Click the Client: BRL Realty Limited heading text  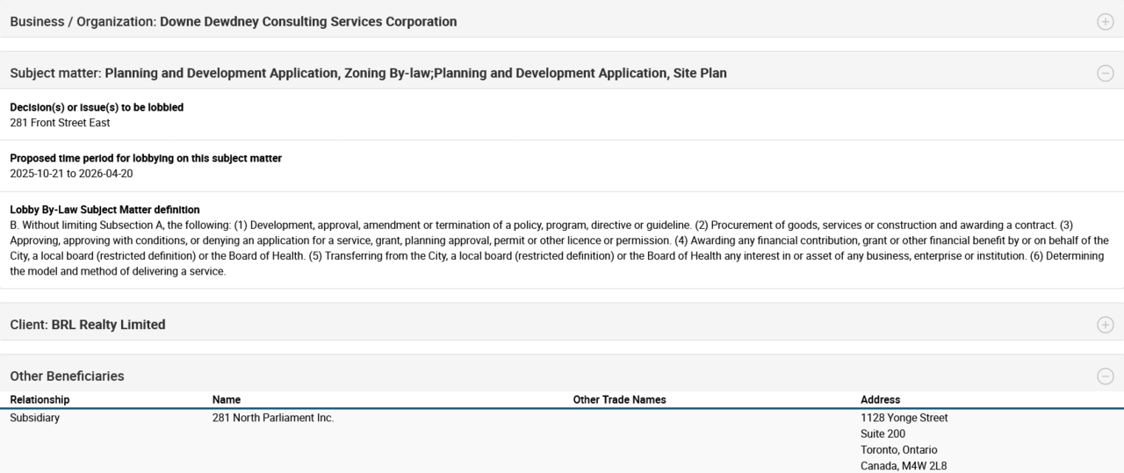[88, 325]
